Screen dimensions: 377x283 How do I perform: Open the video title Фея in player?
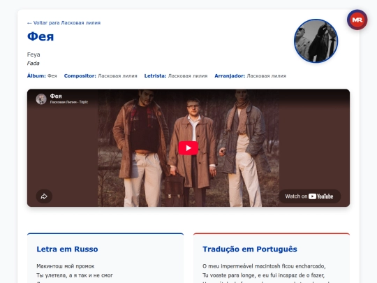click(56, 96)
